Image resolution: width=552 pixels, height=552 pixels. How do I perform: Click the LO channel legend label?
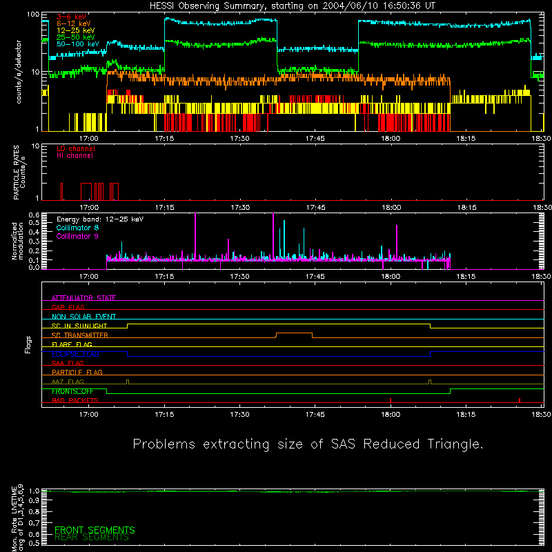pyautogui.click(x=76, y=149)
